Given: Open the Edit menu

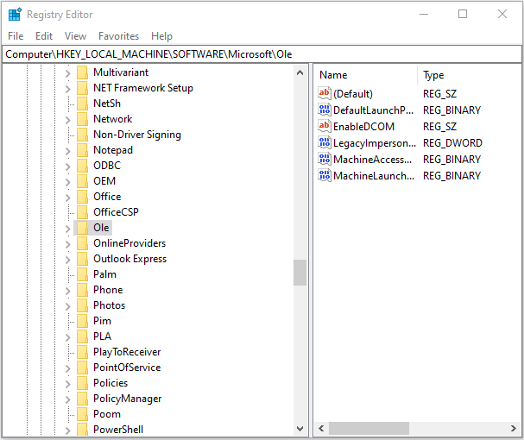Looking at the screenshot, I should click(x=44, y=36).
